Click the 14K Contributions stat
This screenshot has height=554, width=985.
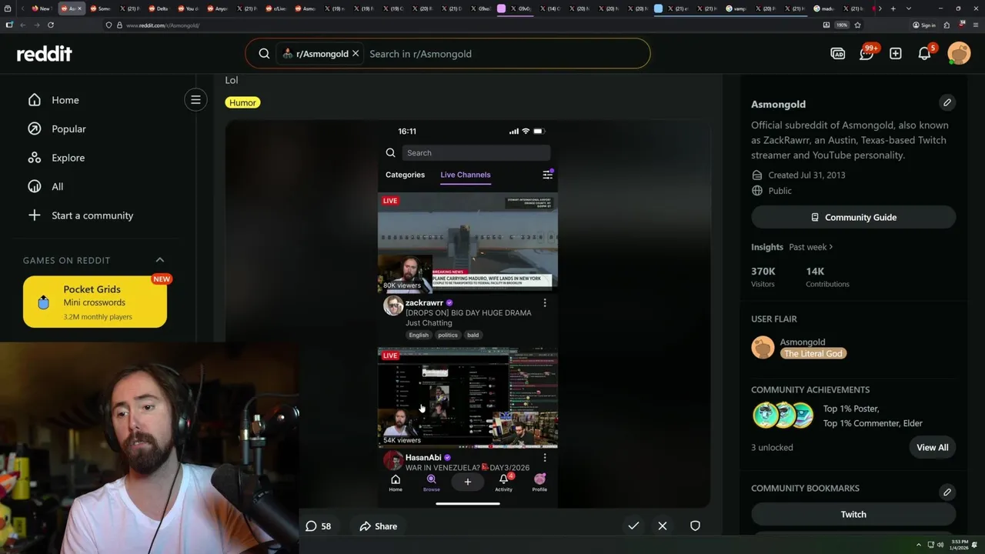[x=827, y=277]
